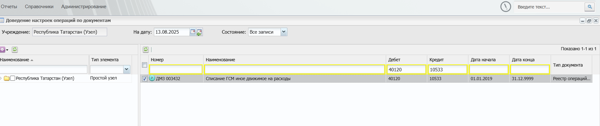The image size is (600, 126).
Task: Sort by the Дебет column header
Action: point(394,60)
